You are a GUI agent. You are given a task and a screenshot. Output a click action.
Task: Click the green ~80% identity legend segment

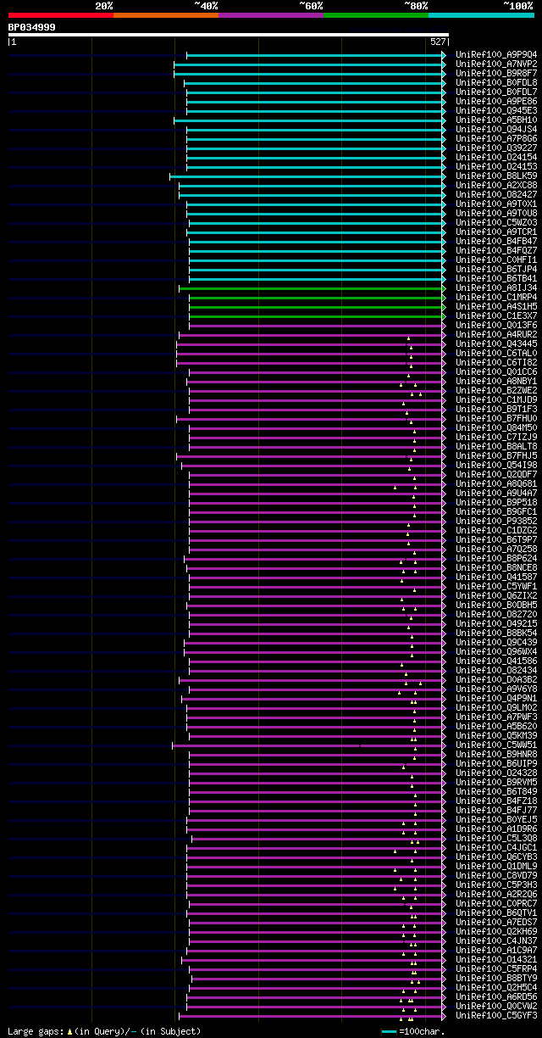[376, 15]
